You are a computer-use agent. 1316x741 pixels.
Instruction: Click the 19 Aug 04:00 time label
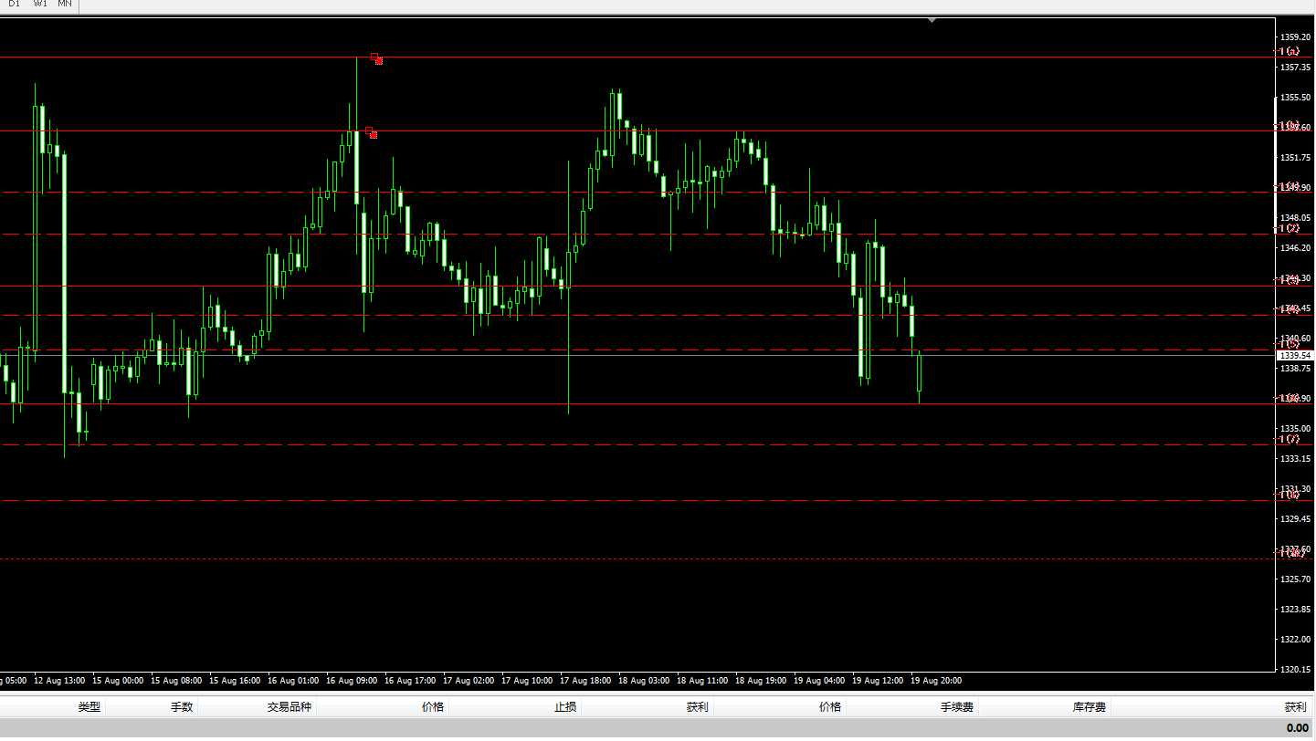coord(819,681)
